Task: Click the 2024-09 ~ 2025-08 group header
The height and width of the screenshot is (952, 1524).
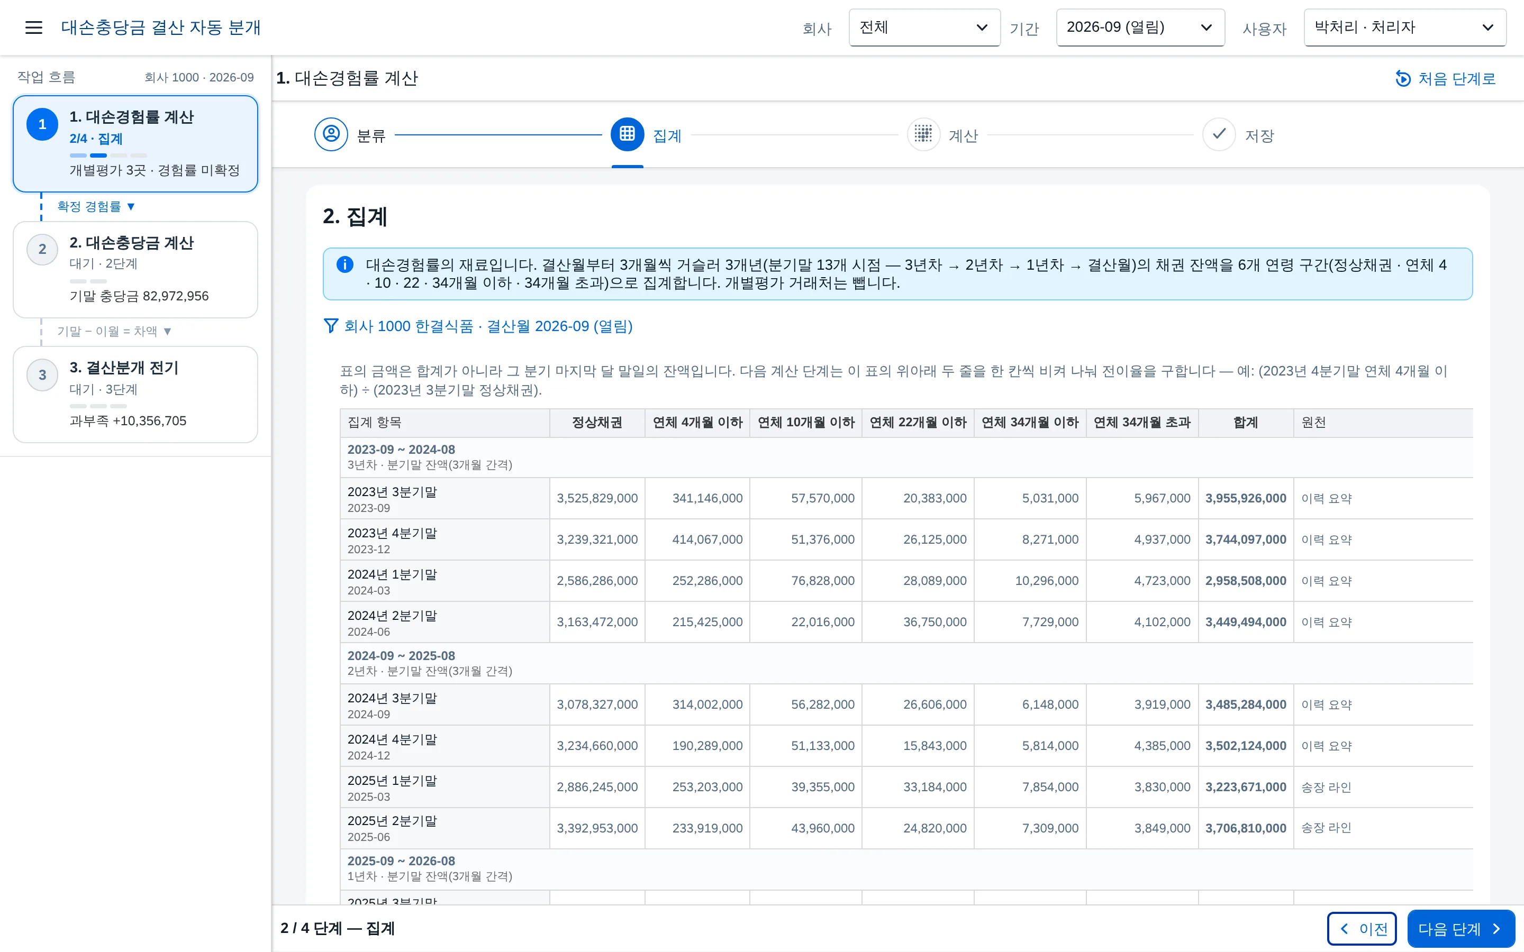Action: [x=906, y=663]
